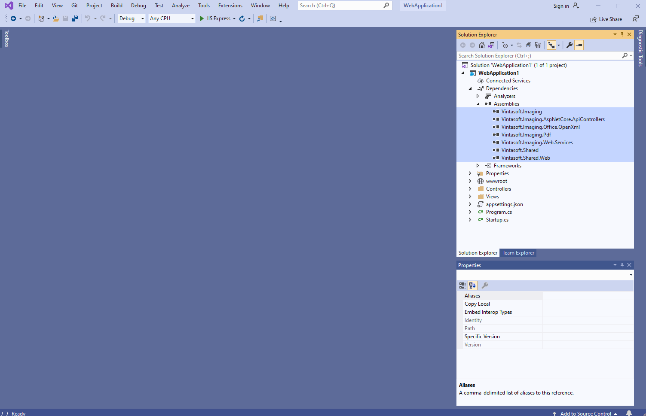The height and width of the screenshot is (416, 646).
Task: Toggle Categorized view in Properties panel
Action: point(462,285)
